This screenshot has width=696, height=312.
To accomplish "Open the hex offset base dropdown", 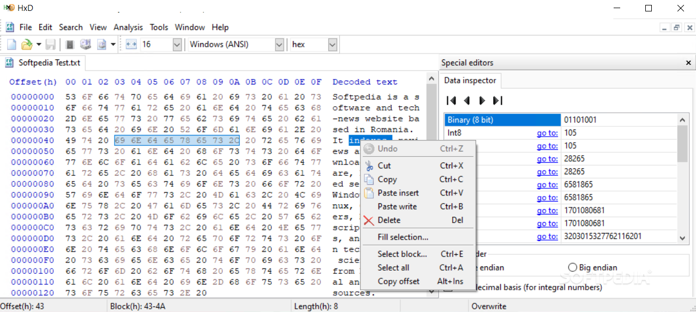I will pyautogui.click(x=333, y=44).
